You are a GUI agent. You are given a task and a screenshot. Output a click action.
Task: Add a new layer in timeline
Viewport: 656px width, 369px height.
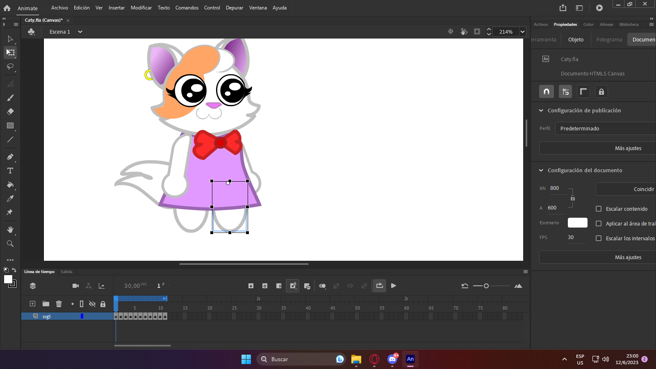[33, 304]
